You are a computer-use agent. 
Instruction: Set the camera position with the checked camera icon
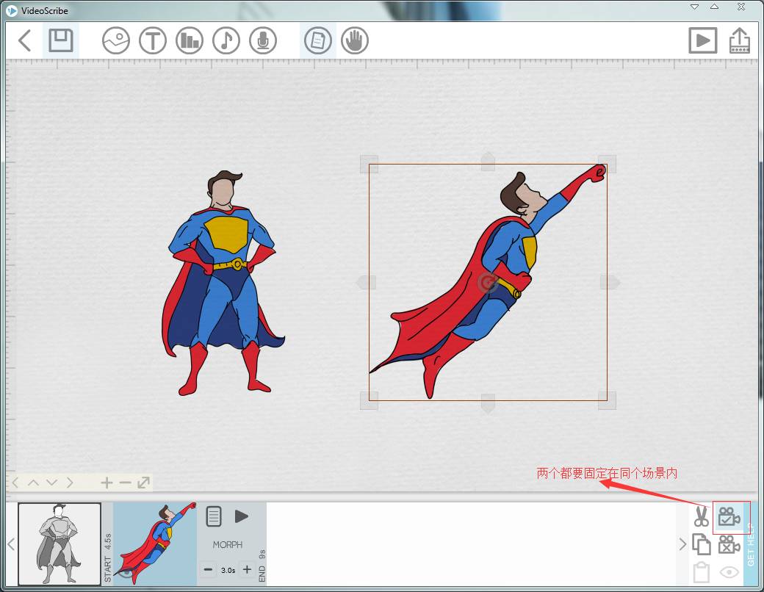click(x=729, y=516)
